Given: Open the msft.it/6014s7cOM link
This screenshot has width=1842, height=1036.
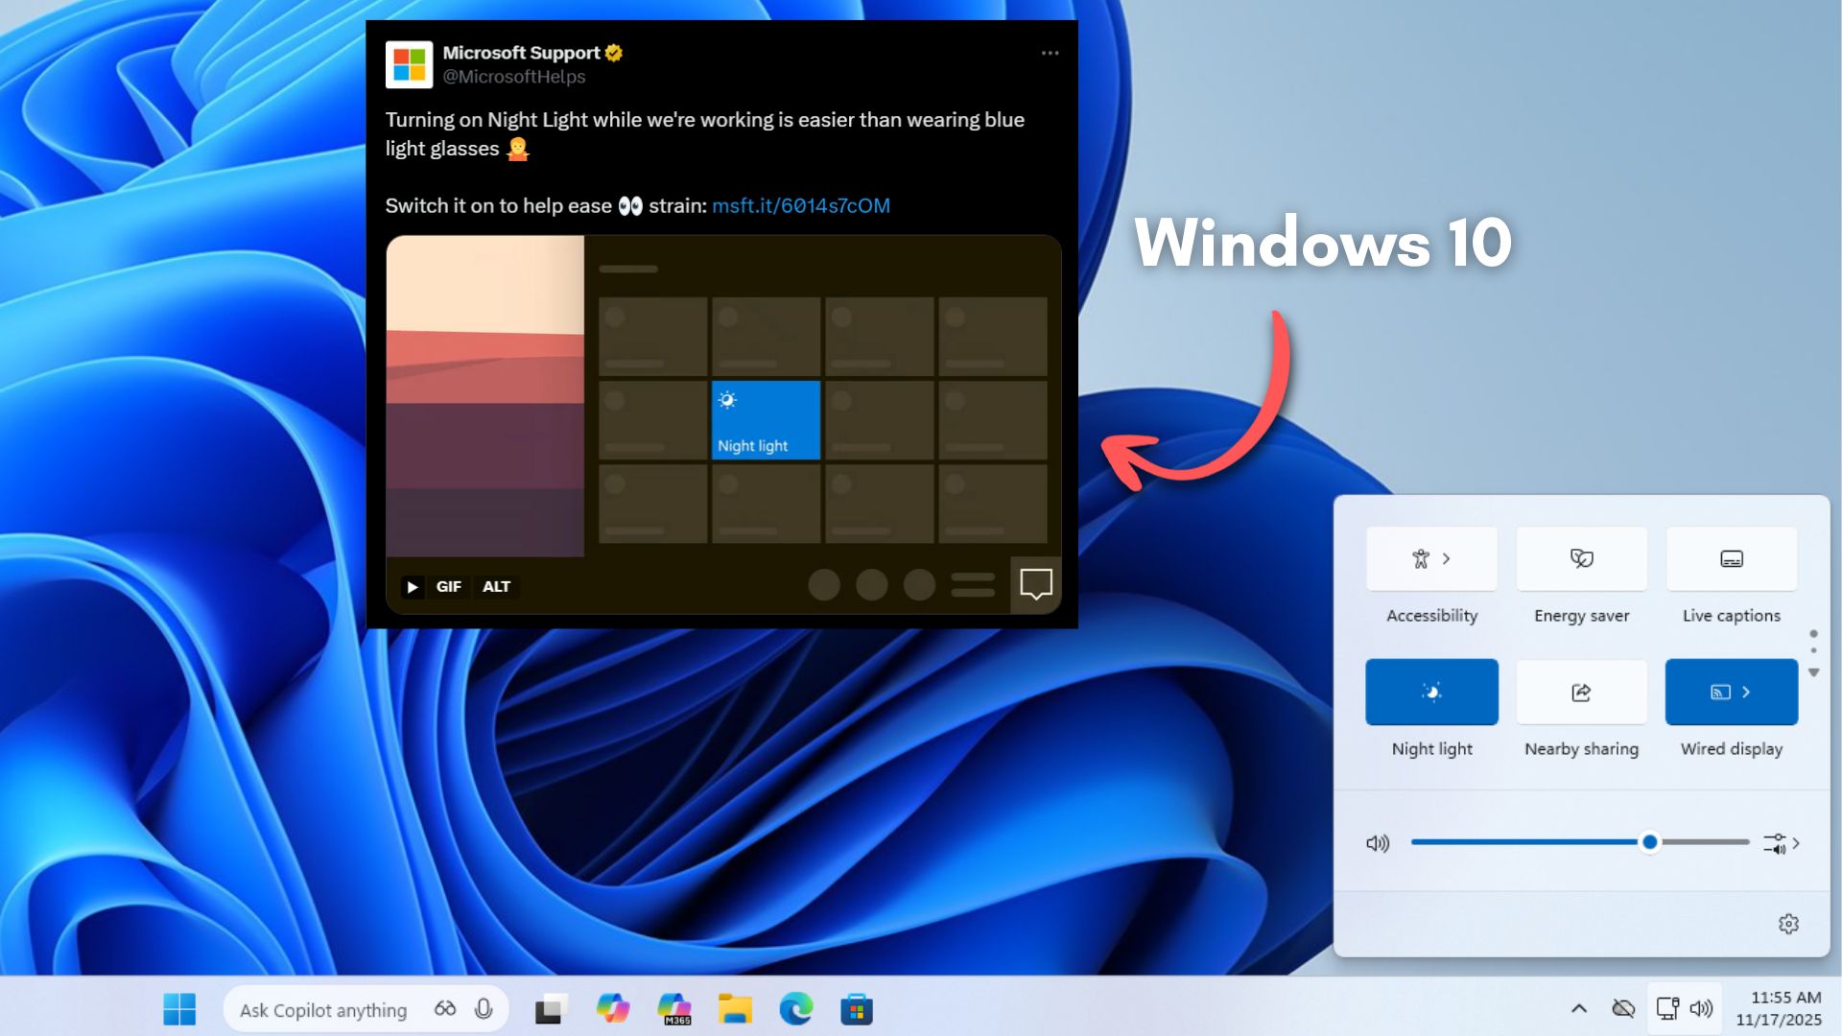Looking at the screenshot, I should pyautogui.click(x=801, y=205).
